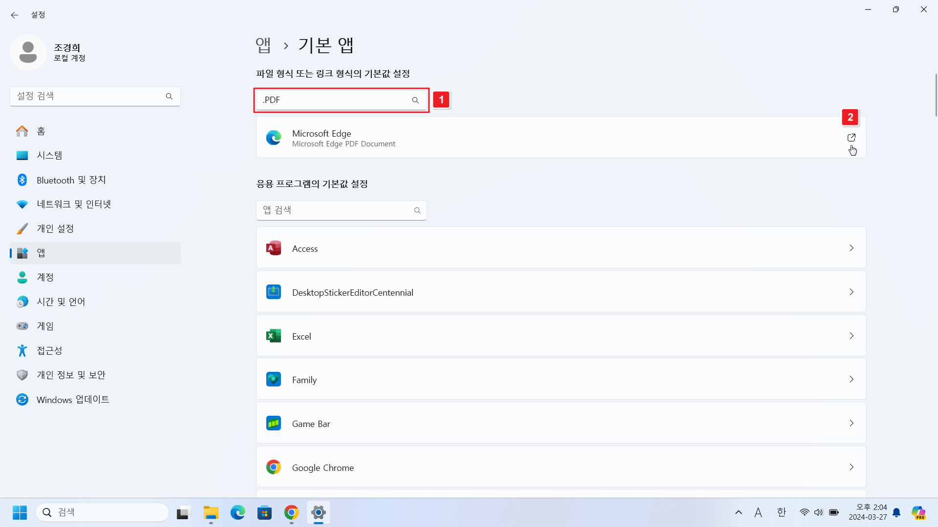Click Microsoft Edge PDF Document result text

coord(343,144)
